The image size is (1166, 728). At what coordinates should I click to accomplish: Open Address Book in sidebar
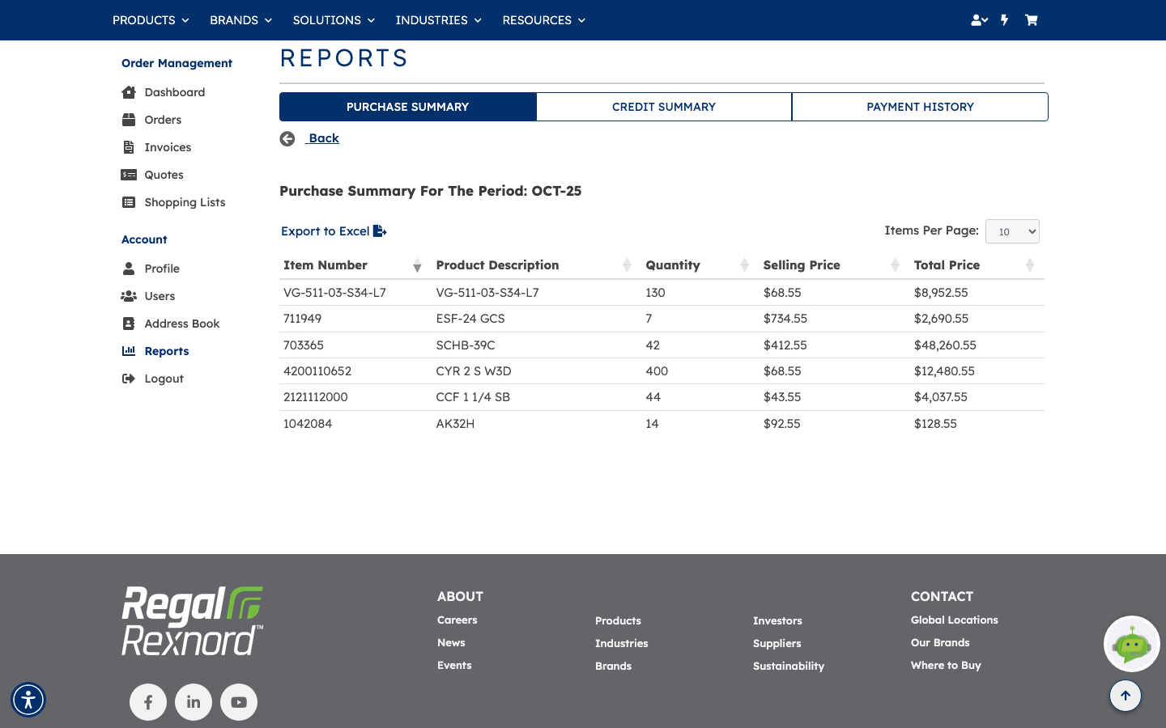click(182, 324)
